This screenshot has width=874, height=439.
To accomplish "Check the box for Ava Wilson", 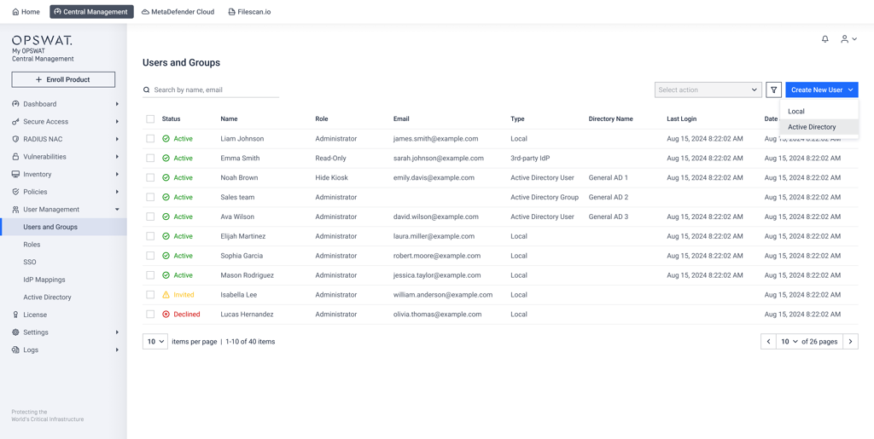I will pos(150,217).
